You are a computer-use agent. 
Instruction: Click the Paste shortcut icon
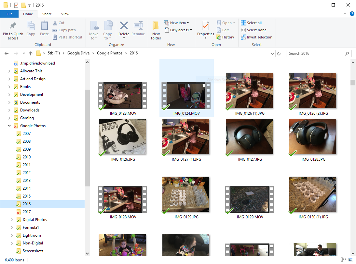(x=55, y=37)
